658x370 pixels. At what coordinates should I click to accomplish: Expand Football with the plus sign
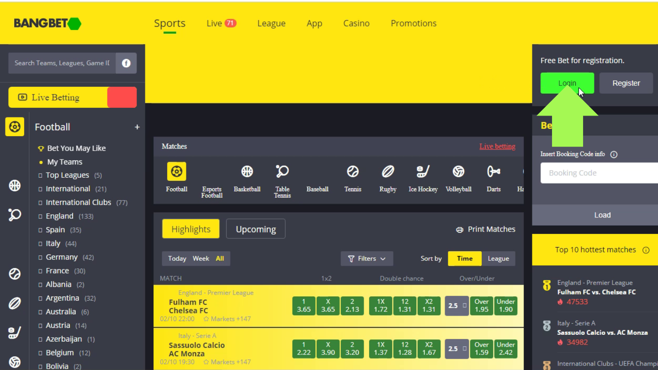coord(137,127)
